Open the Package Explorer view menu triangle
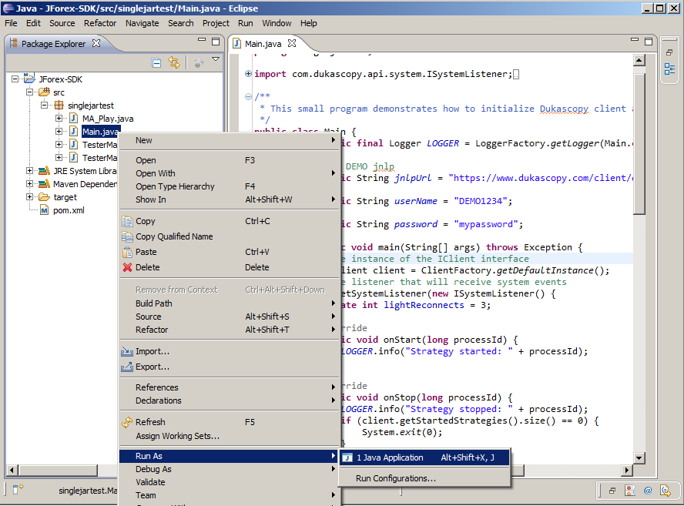684x506 pixels. tap(216, 59)
